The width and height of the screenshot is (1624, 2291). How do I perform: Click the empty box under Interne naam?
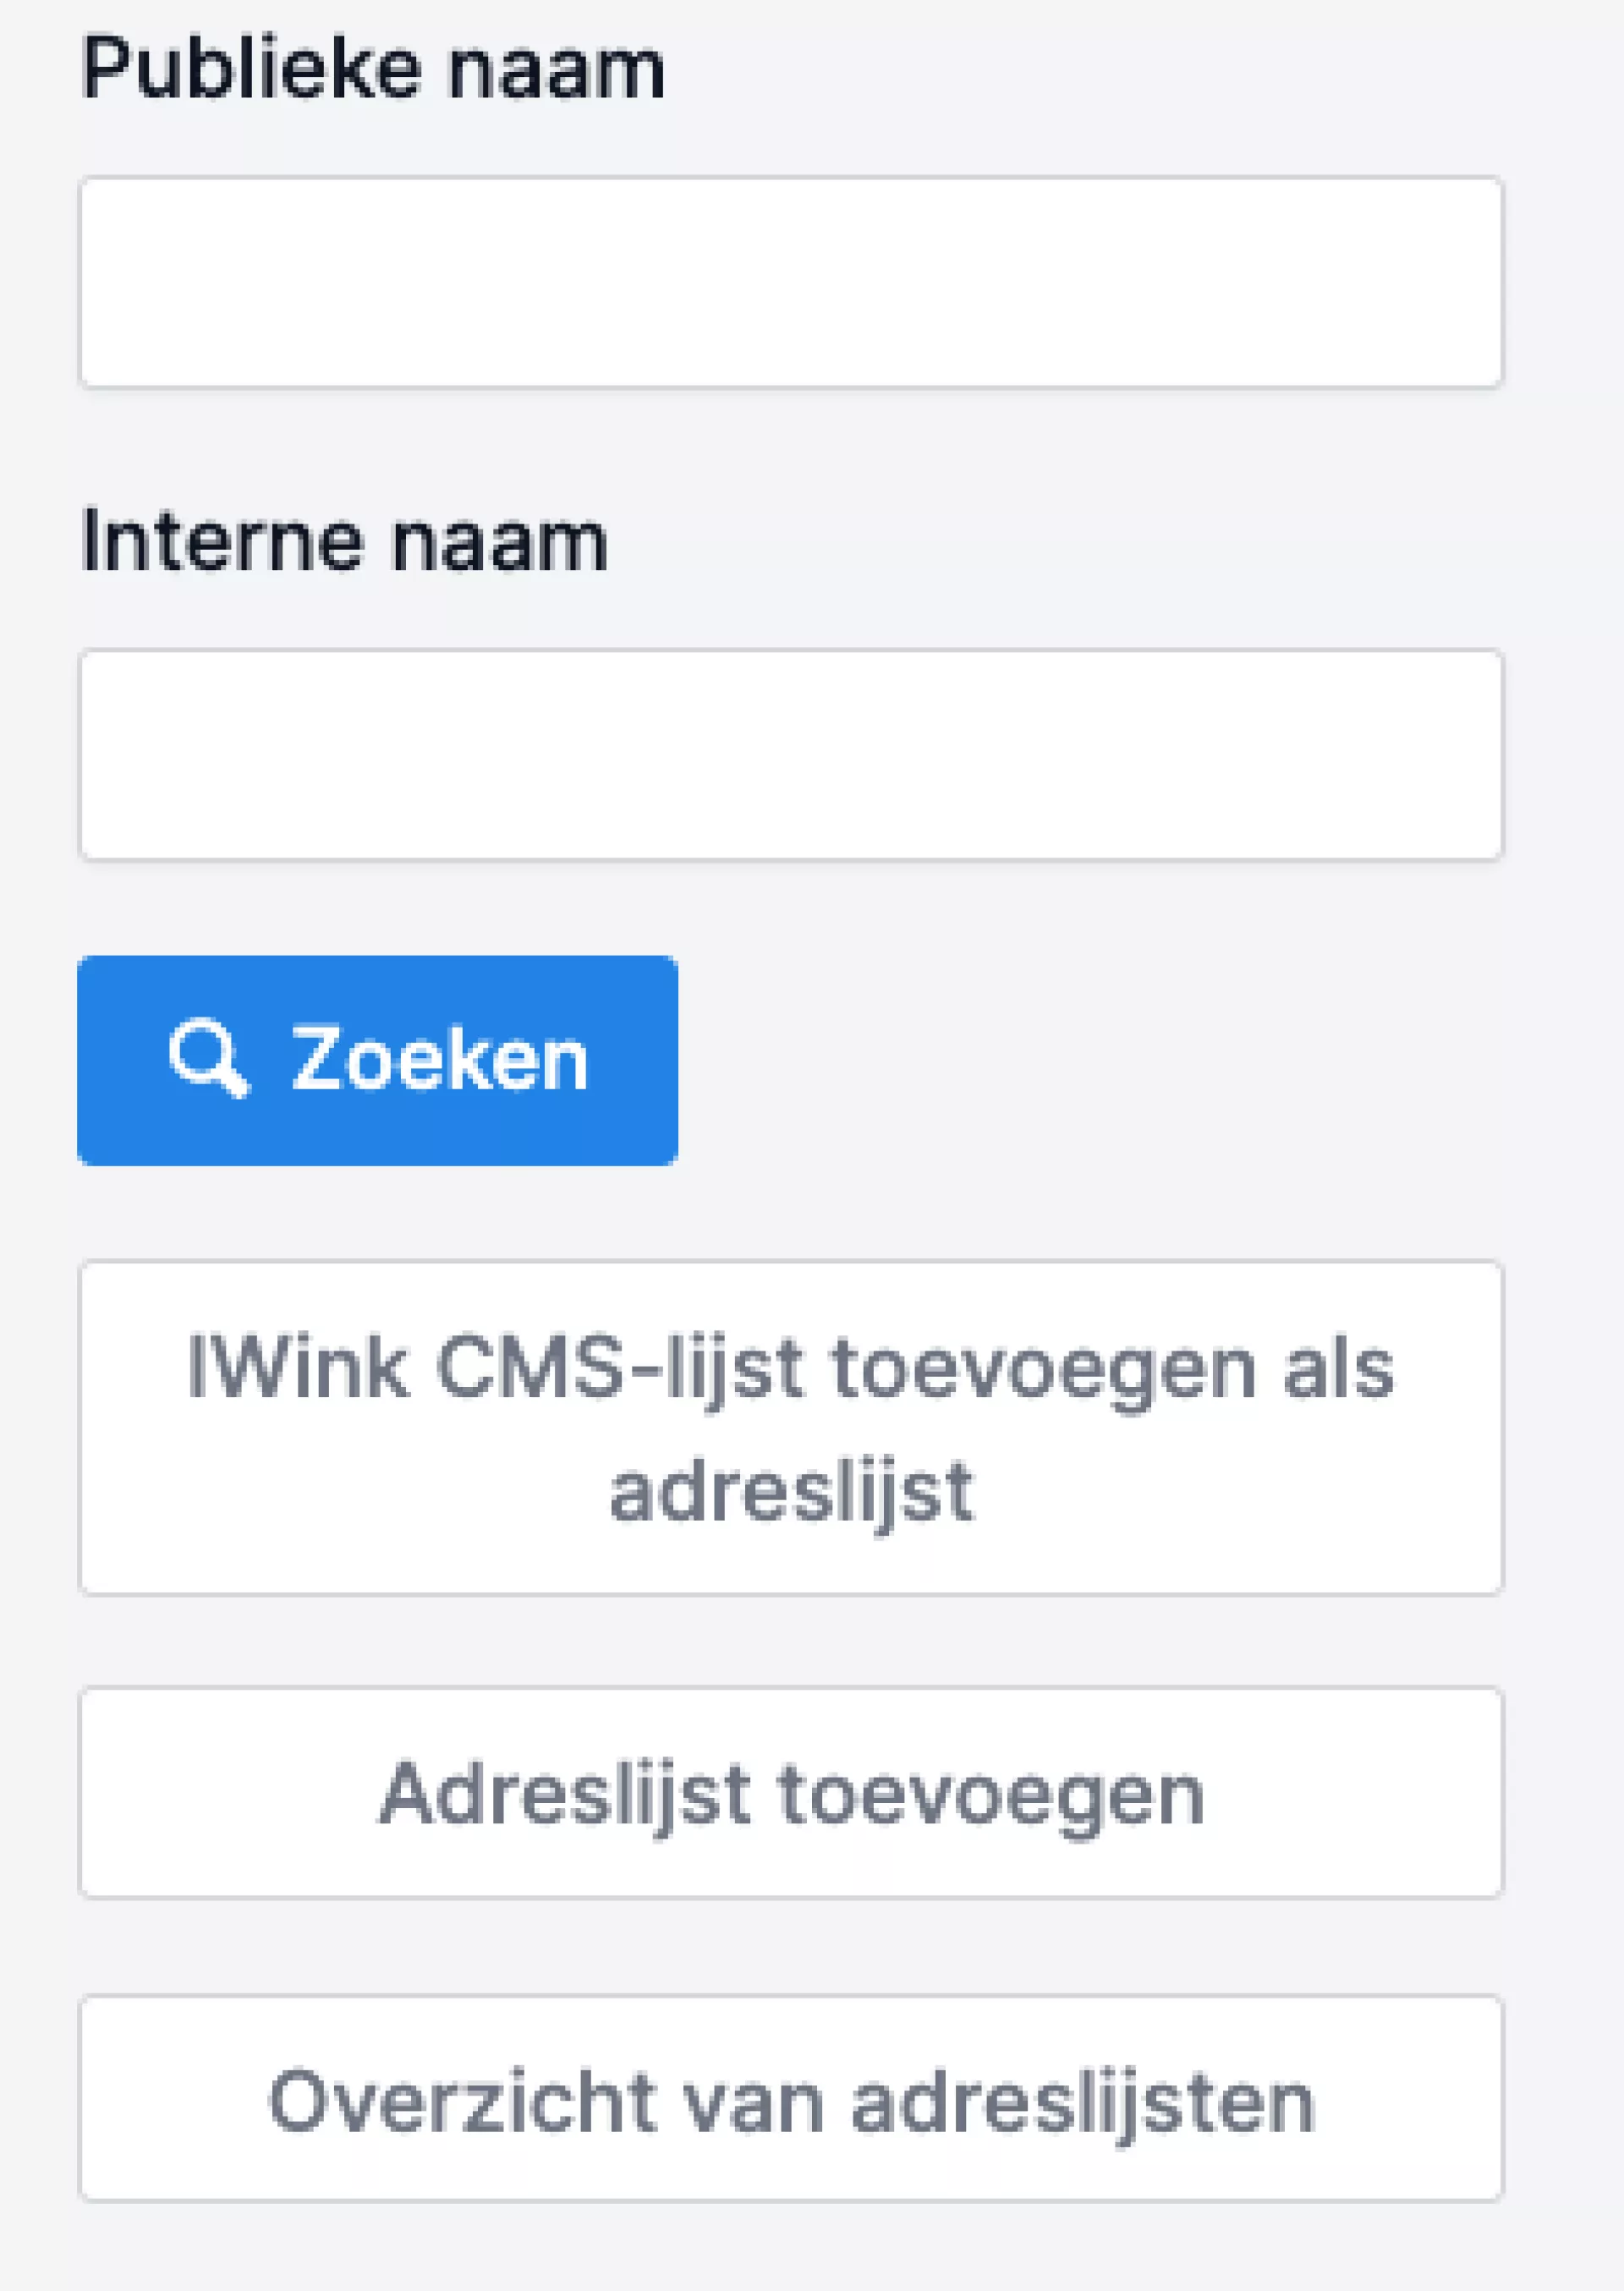791,754
